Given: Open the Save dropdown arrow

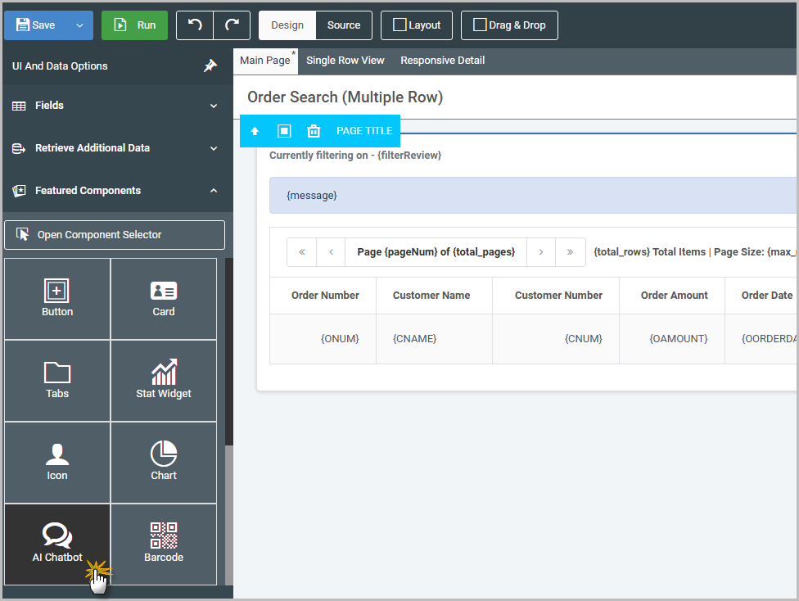Looking at the screenshot, I should click(79, 25).
